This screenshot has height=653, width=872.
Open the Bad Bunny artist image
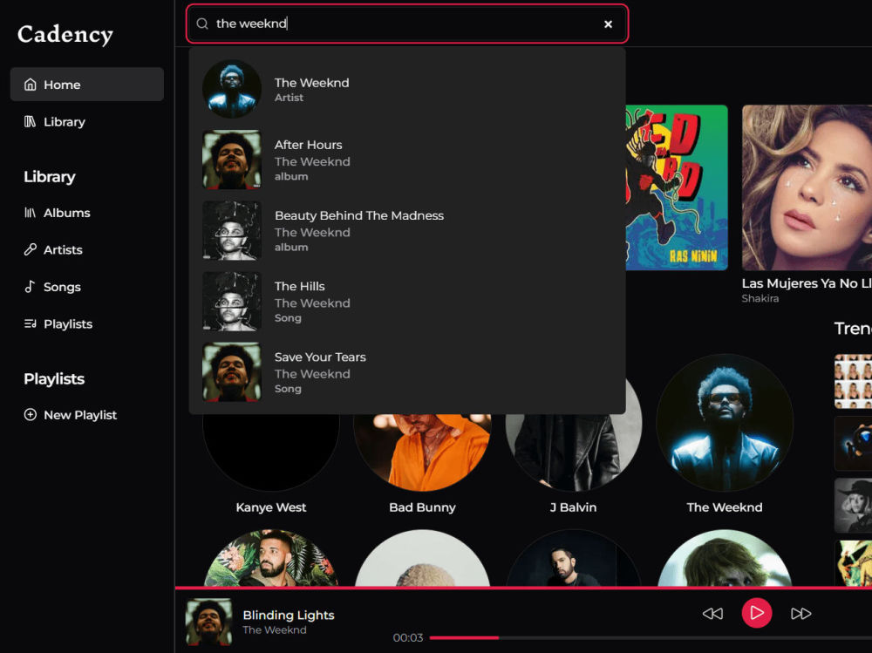click(x=422, y=452)
